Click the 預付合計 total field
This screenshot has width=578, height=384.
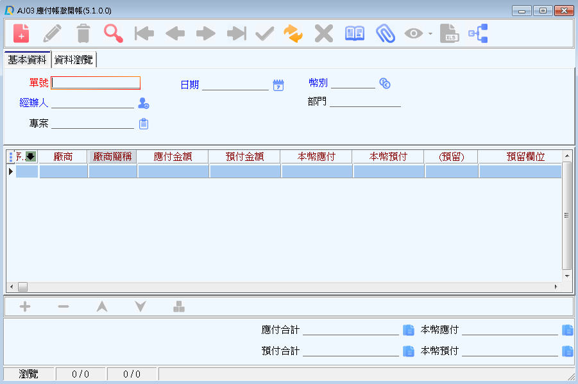[x=351, y=351]
